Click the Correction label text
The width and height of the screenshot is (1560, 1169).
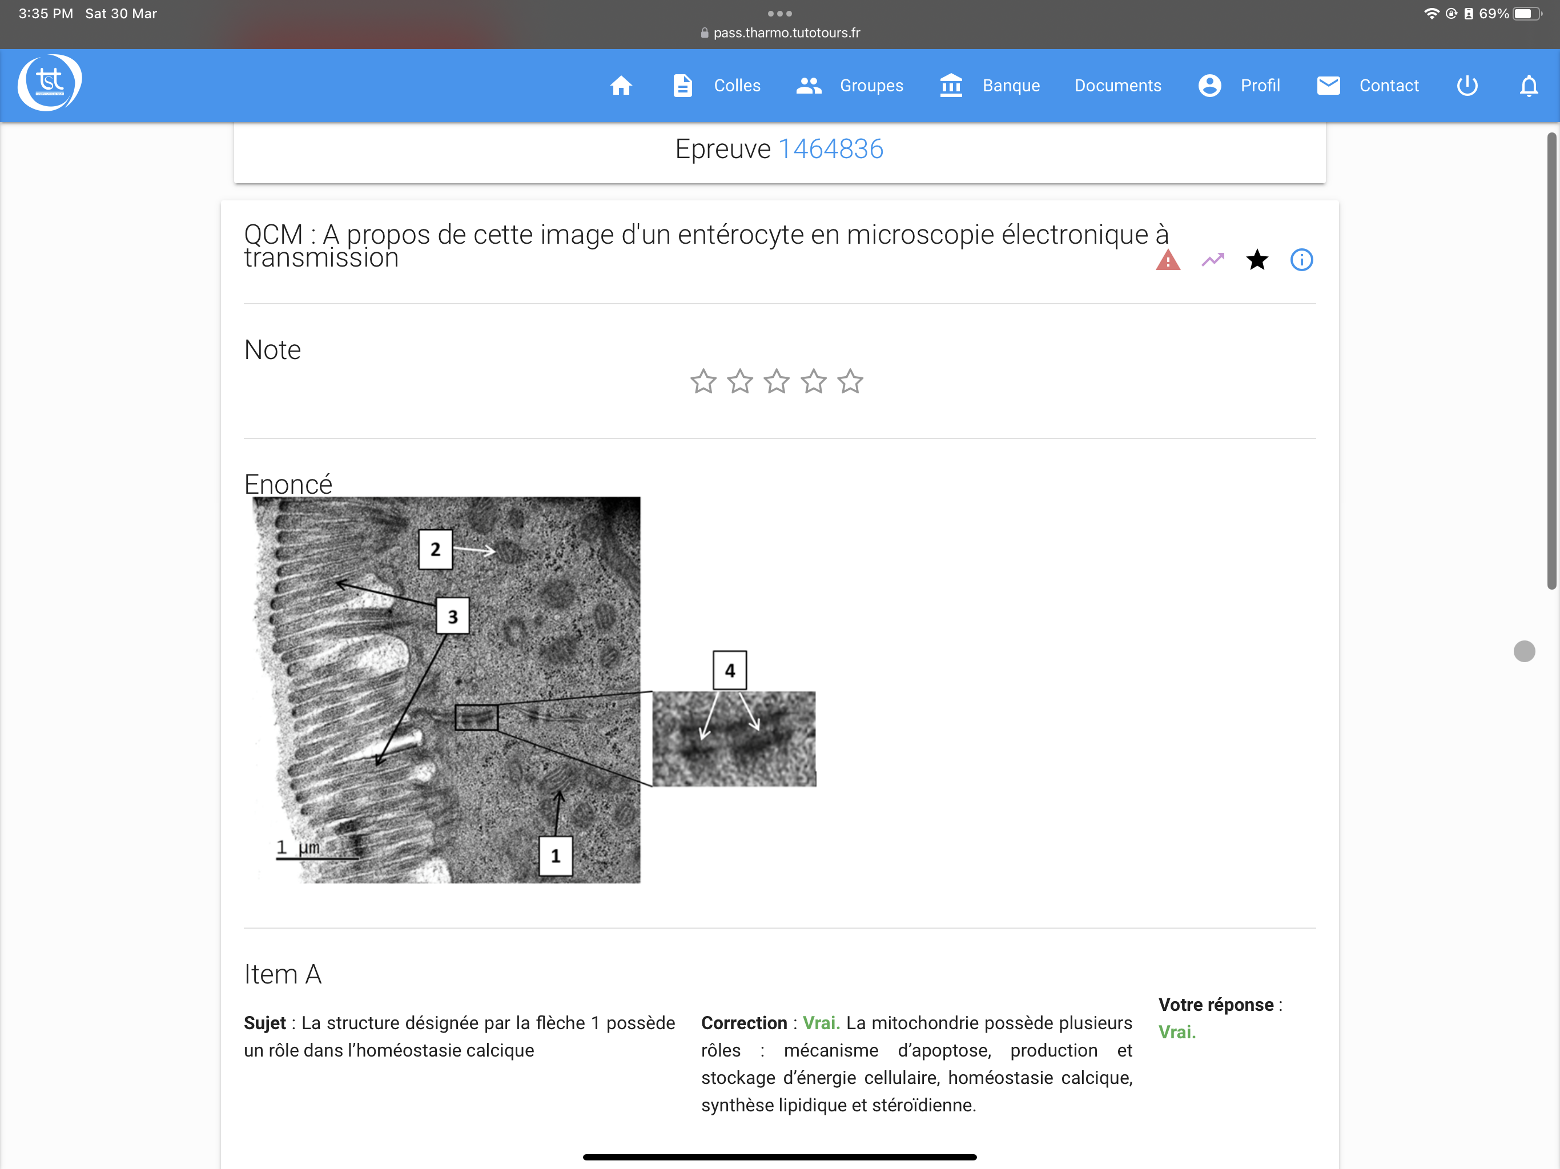click(743, 1023)
